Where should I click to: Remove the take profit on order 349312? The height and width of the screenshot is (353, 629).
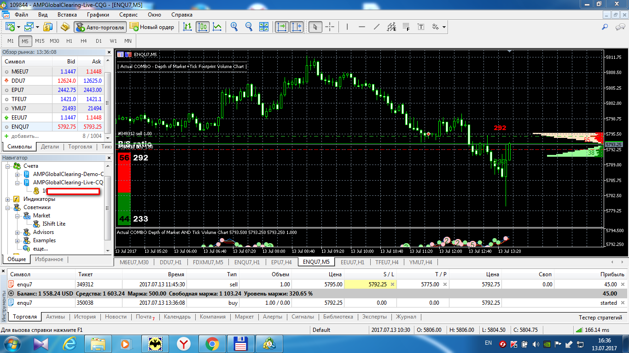coord(445,285)
